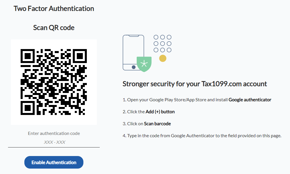The width and height of the screenshot is (290, 174).
Task: Click the center of the QR code image
Action: click(x=54, y=82)
